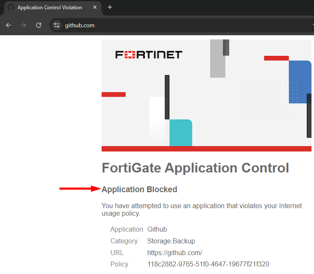Click the GitHub favicon on the tab
Screen dimensions: 314x274
tap(11, 8)
